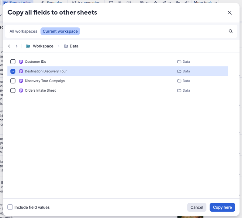Select the Discovery Tour Campaign sheet name
Image resolution: width=242 pixels, height=218 pixels.
[45, 81]
